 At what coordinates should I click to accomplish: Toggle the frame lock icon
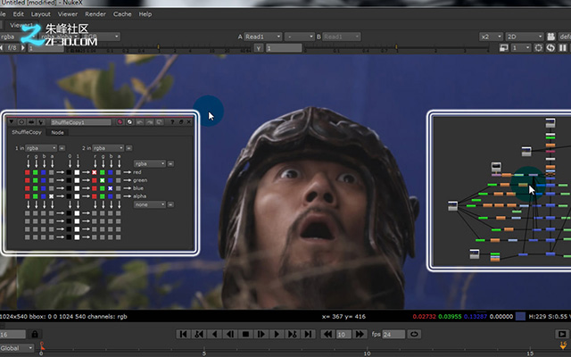[x=35, y=334]
